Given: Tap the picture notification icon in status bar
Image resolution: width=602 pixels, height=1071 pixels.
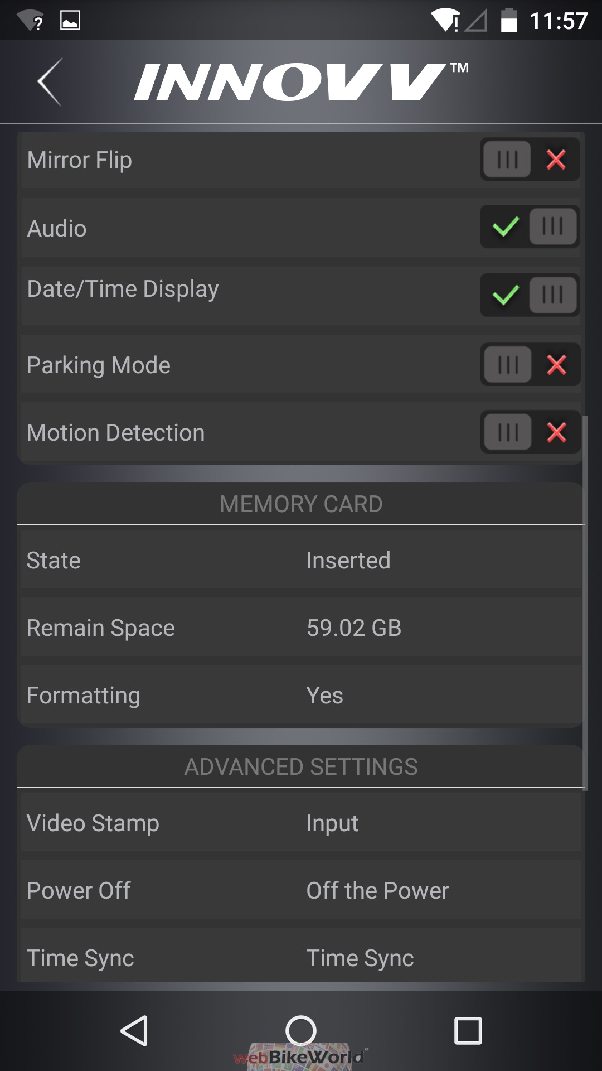Looking at the screenshot, I should [x=70, y=21].
